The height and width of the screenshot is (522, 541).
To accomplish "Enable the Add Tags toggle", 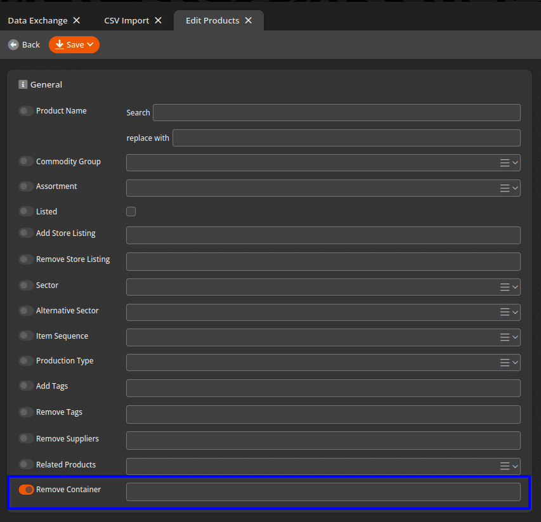I will 26,386.
